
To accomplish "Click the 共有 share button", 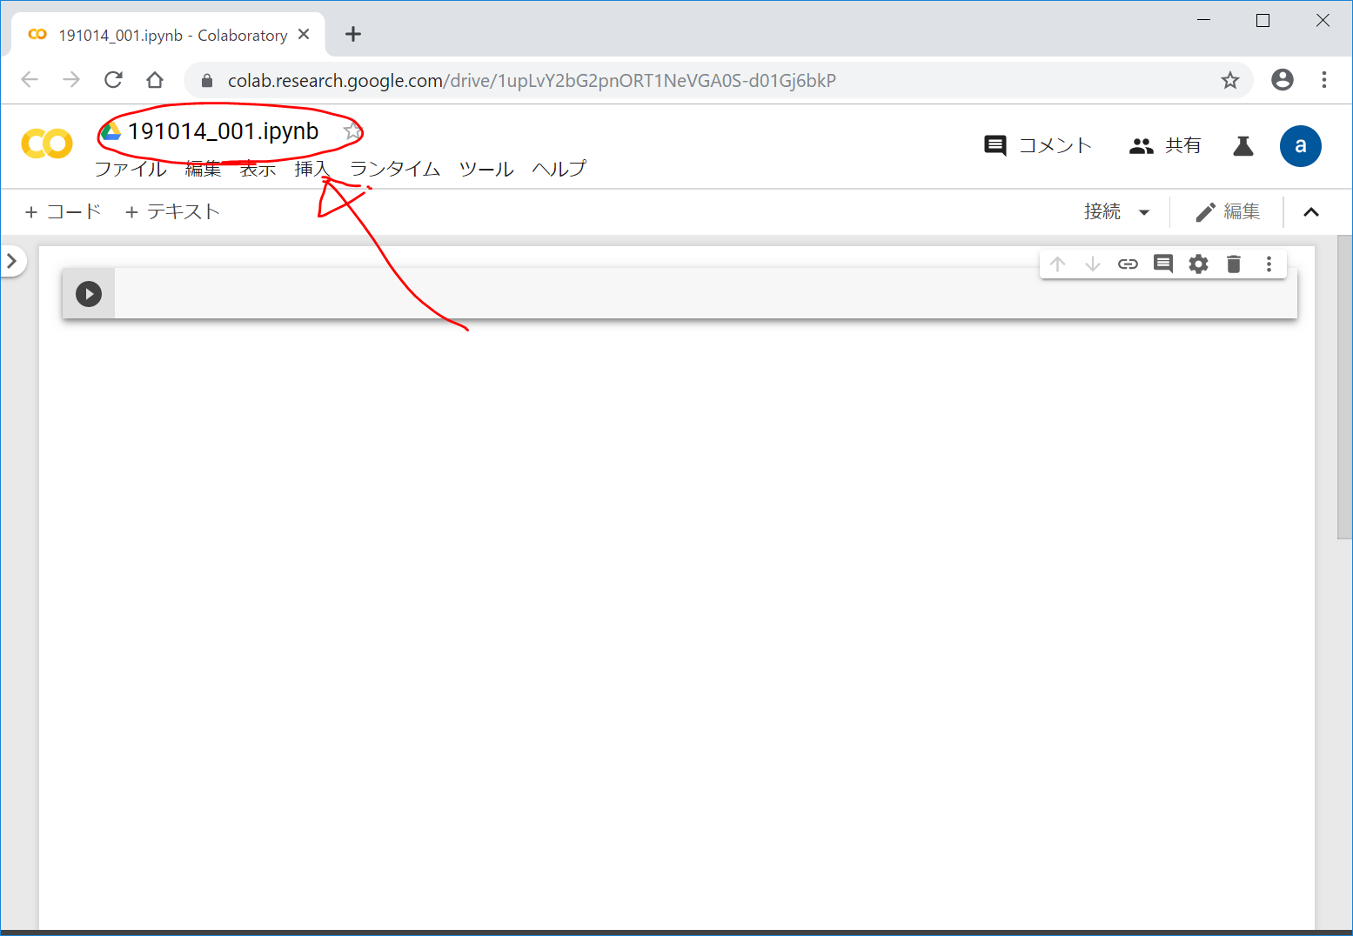I will click(x=1165, y=146).
